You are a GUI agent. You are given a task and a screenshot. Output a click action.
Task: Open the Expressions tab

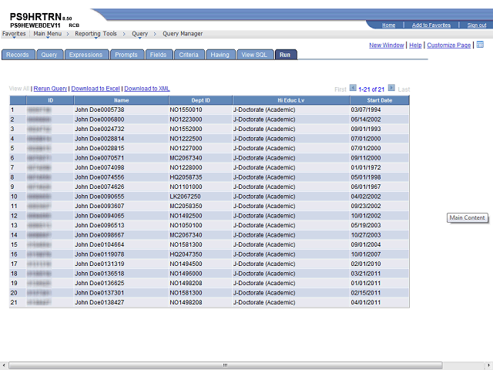[86, 55]
